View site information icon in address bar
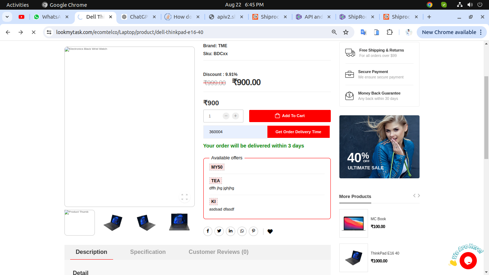 (x=49, y=32)
